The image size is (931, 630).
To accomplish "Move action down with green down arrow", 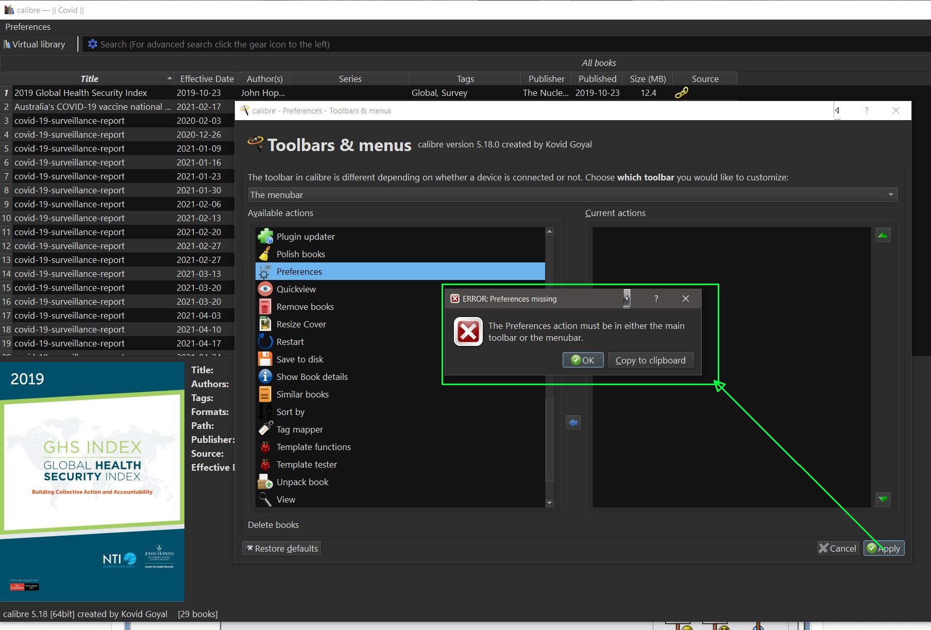I will [x=883, y=499].
